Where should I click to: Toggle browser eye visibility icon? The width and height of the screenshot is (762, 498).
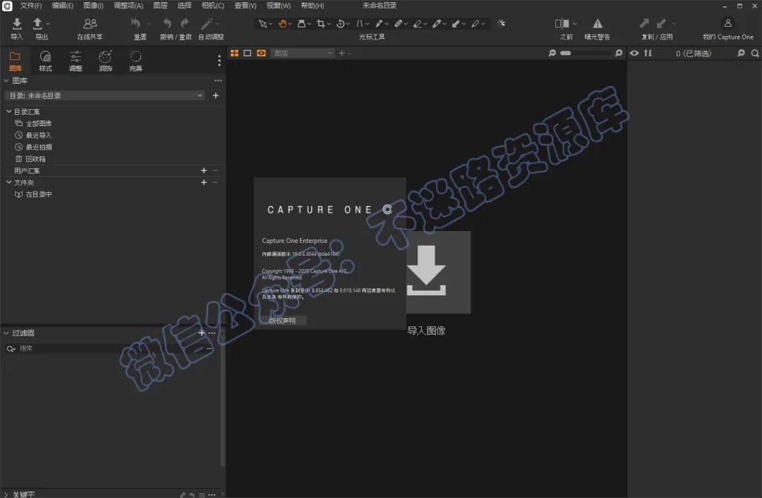[634, 53]
